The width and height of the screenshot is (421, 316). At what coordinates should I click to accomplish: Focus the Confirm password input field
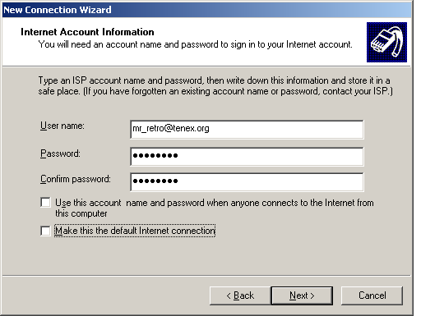(x=247, y=182)
